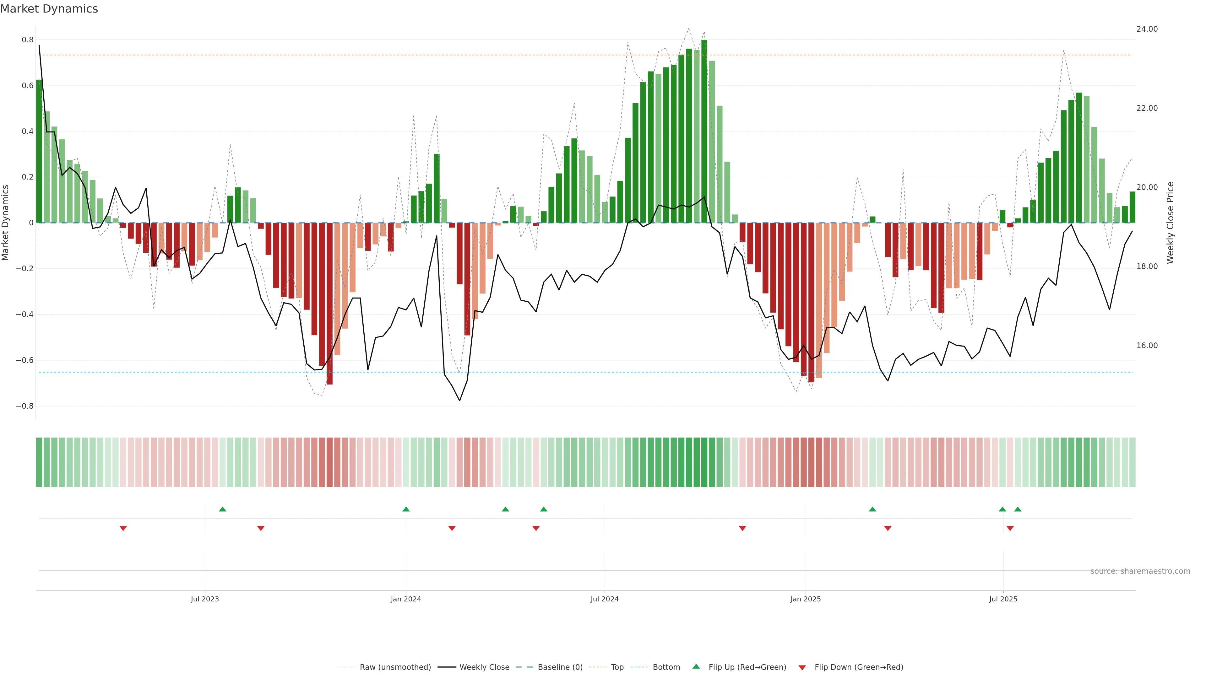1206x678 pixels.
Task: Click the Jul 2024 x-axis label
Action: 604,599
